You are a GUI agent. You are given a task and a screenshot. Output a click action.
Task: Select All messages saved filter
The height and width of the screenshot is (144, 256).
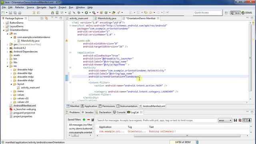pos(80,125)
